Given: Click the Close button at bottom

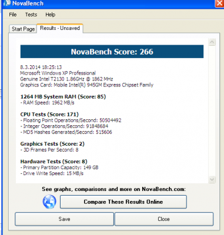Looking at the screenshot, I should tap(164, 219).
